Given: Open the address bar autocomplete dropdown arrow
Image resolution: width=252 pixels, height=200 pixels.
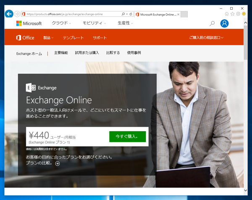Looking at the screenshot, I should pos(127,14).
